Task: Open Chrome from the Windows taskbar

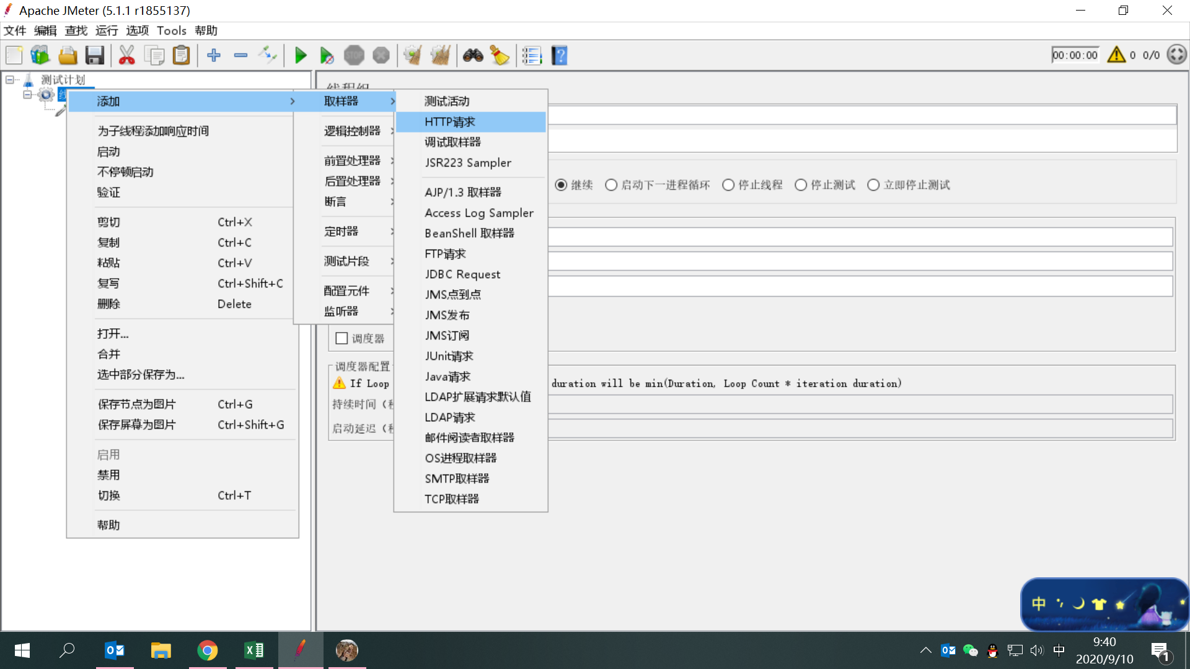Action: (x=207, y=650)
